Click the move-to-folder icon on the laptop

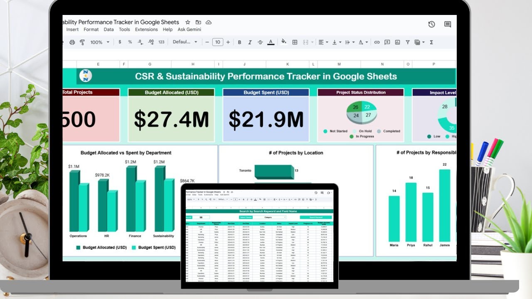click(x=198, y=22)
